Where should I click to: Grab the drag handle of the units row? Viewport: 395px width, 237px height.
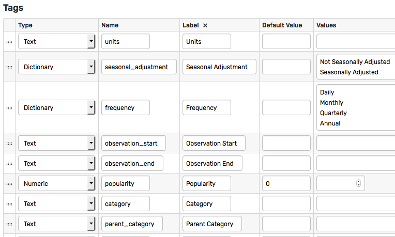pyautogui.click(x=9, y=42)
